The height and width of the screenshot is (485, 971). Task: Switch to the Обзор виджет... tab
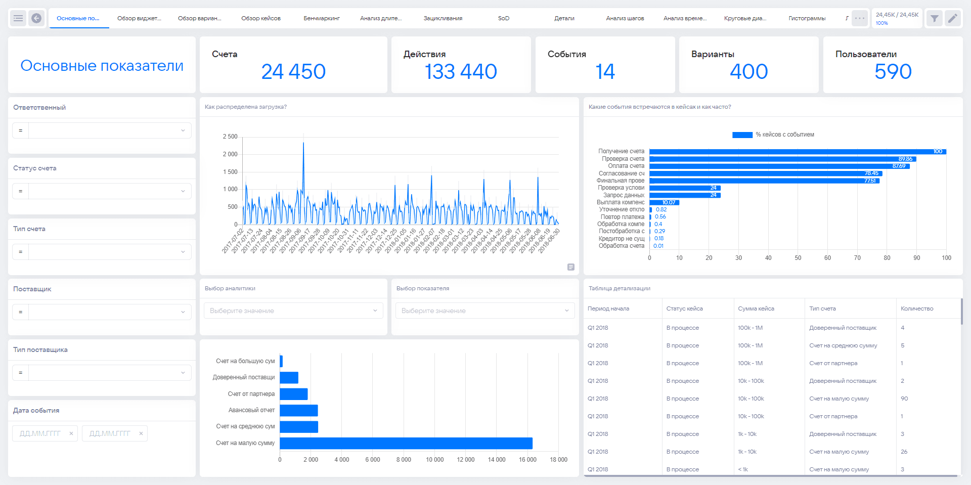139,18
